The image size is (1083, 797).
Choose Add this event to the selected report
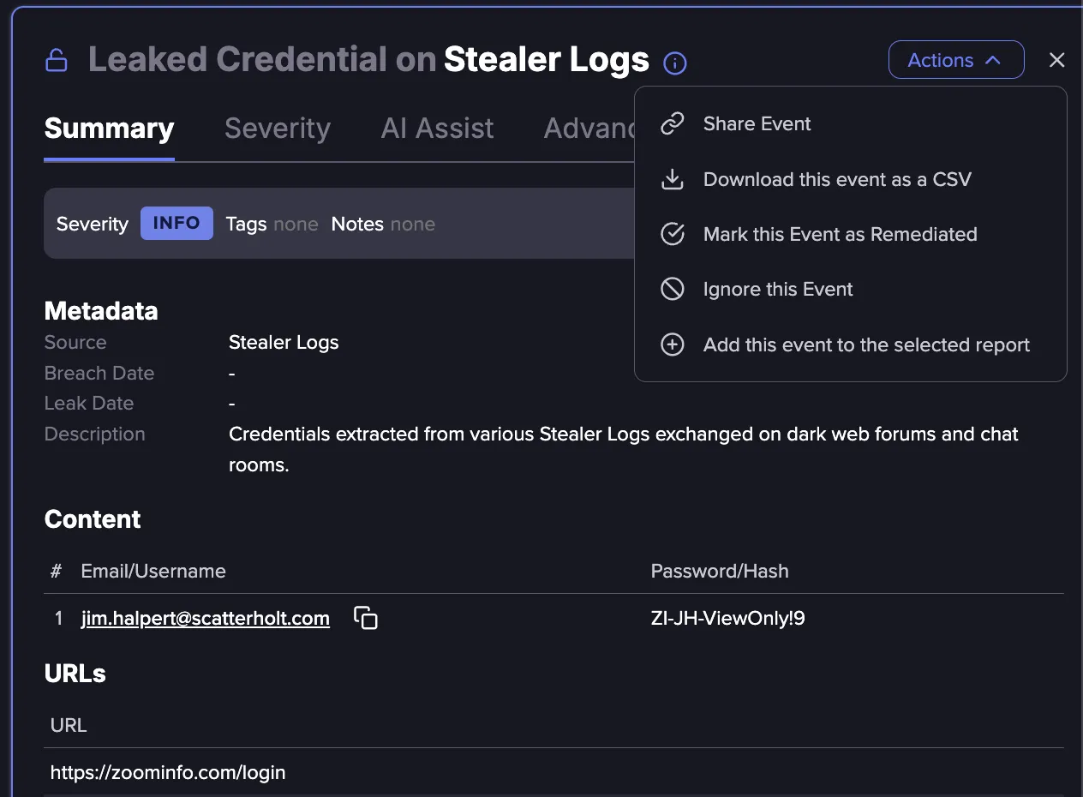(x=866, y=345)
